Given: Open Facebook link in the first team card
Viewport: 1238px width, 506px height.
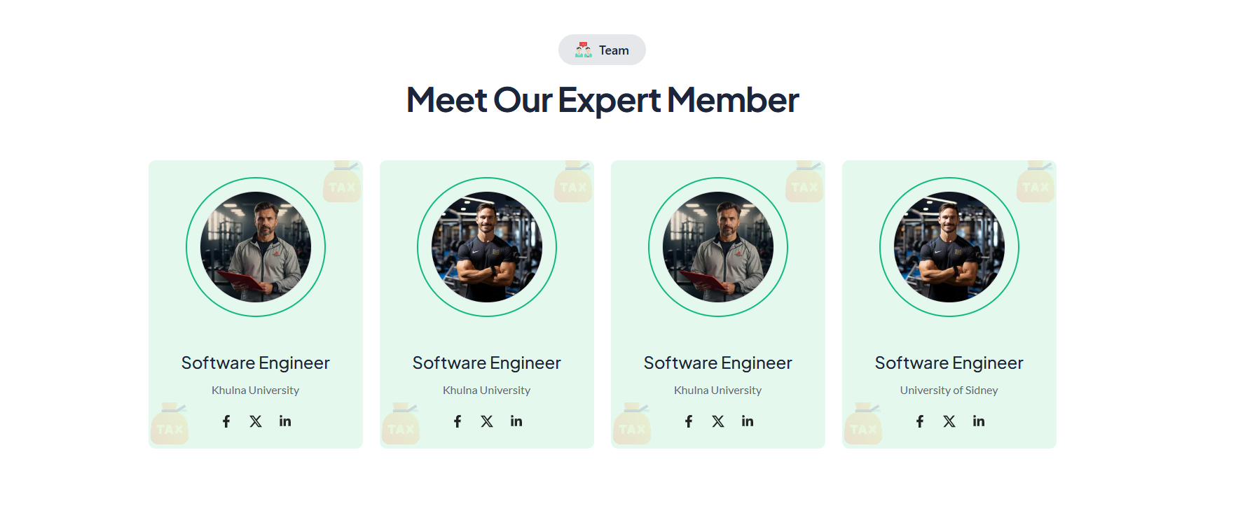Looking at the screenshot, I should [x=226, y=421].
